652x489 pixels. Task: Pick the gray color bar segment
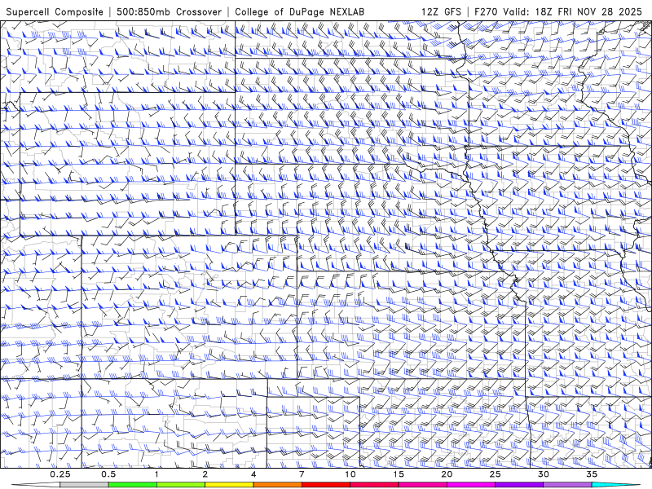pyautogui.click(x=85, y=485)
